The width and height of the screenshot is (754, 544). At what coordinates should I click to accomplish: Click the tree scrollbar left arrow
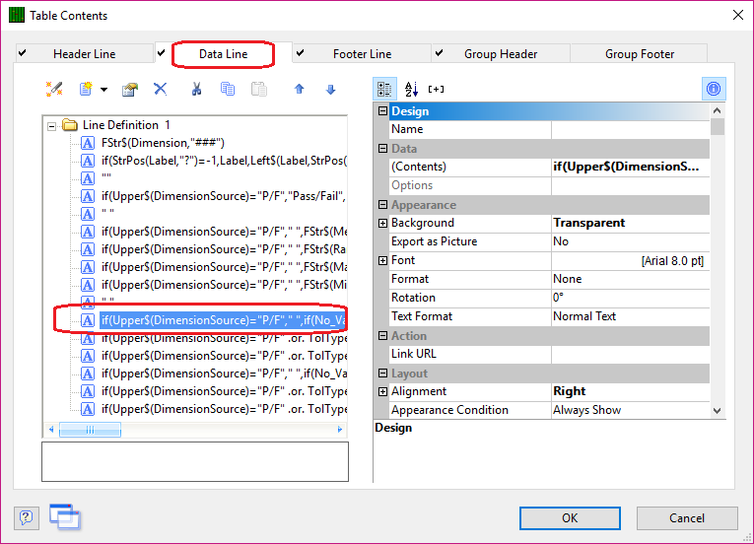tap(51, 430)
